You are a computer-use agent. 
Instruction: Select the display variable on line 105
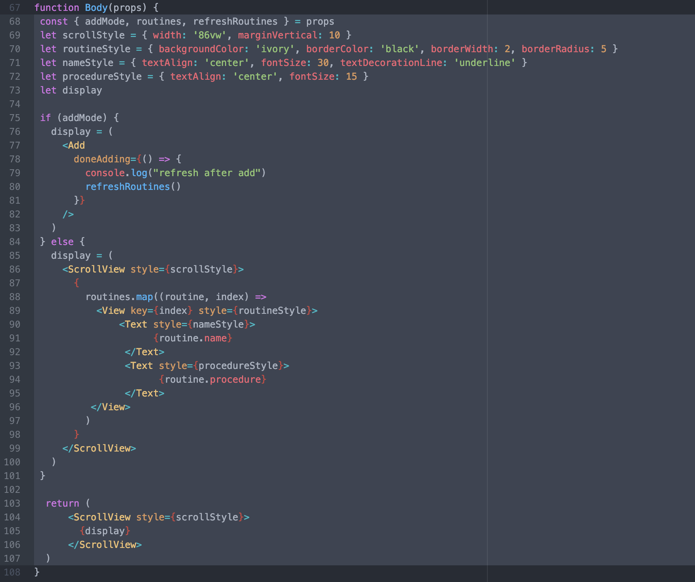click(x=105, y=531)
